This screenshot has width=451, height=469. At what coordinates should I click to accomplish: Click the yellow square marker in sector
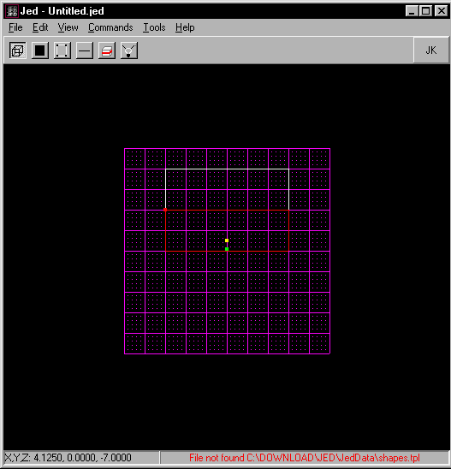pos(227,240)
